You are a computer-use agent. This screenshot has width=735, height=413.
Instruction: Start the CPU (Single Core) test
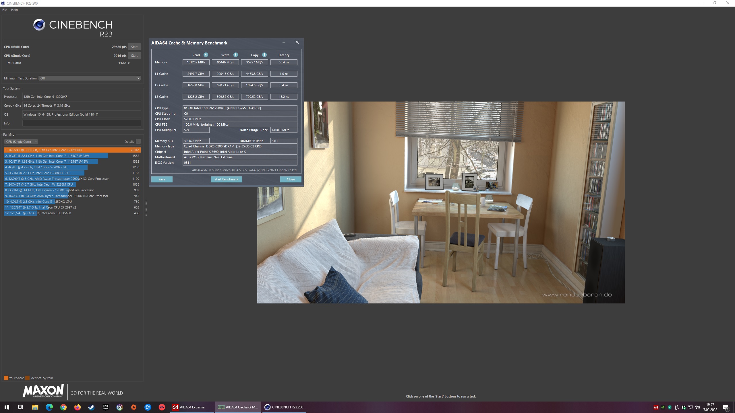pyautogui.click(x=134, y=56)
